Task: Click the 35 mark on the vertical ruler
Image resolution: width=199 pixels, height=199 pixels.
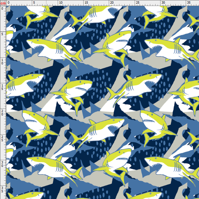Action: [x=2, y=190]
